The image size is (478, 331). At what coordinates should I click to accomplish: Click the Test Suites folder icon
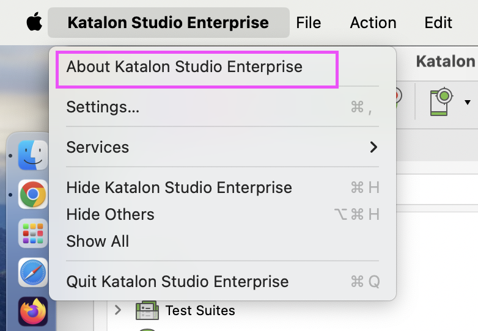(x=147, y=310)
